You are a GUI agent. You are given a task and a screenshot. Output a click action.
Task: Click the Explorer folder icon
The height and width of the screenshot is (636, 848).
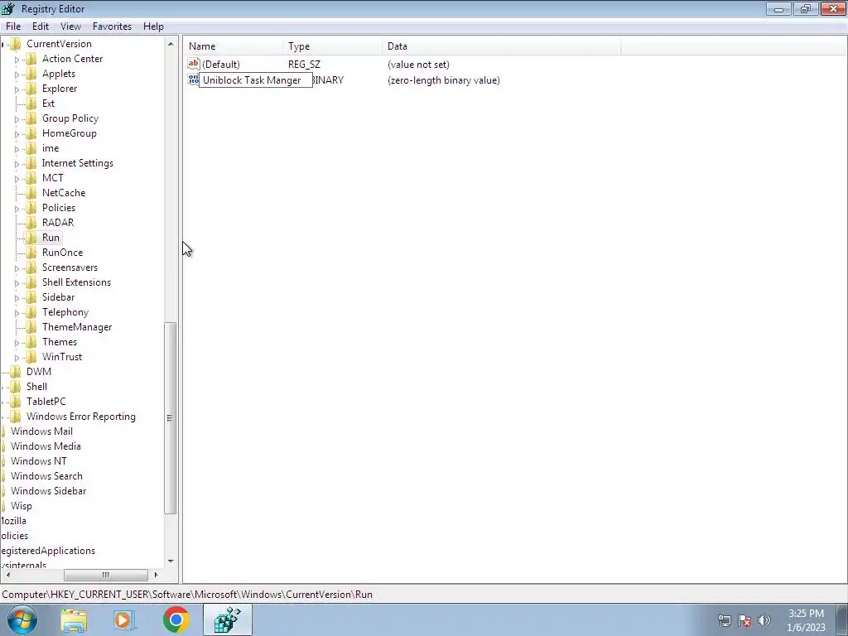coord(31,88)
